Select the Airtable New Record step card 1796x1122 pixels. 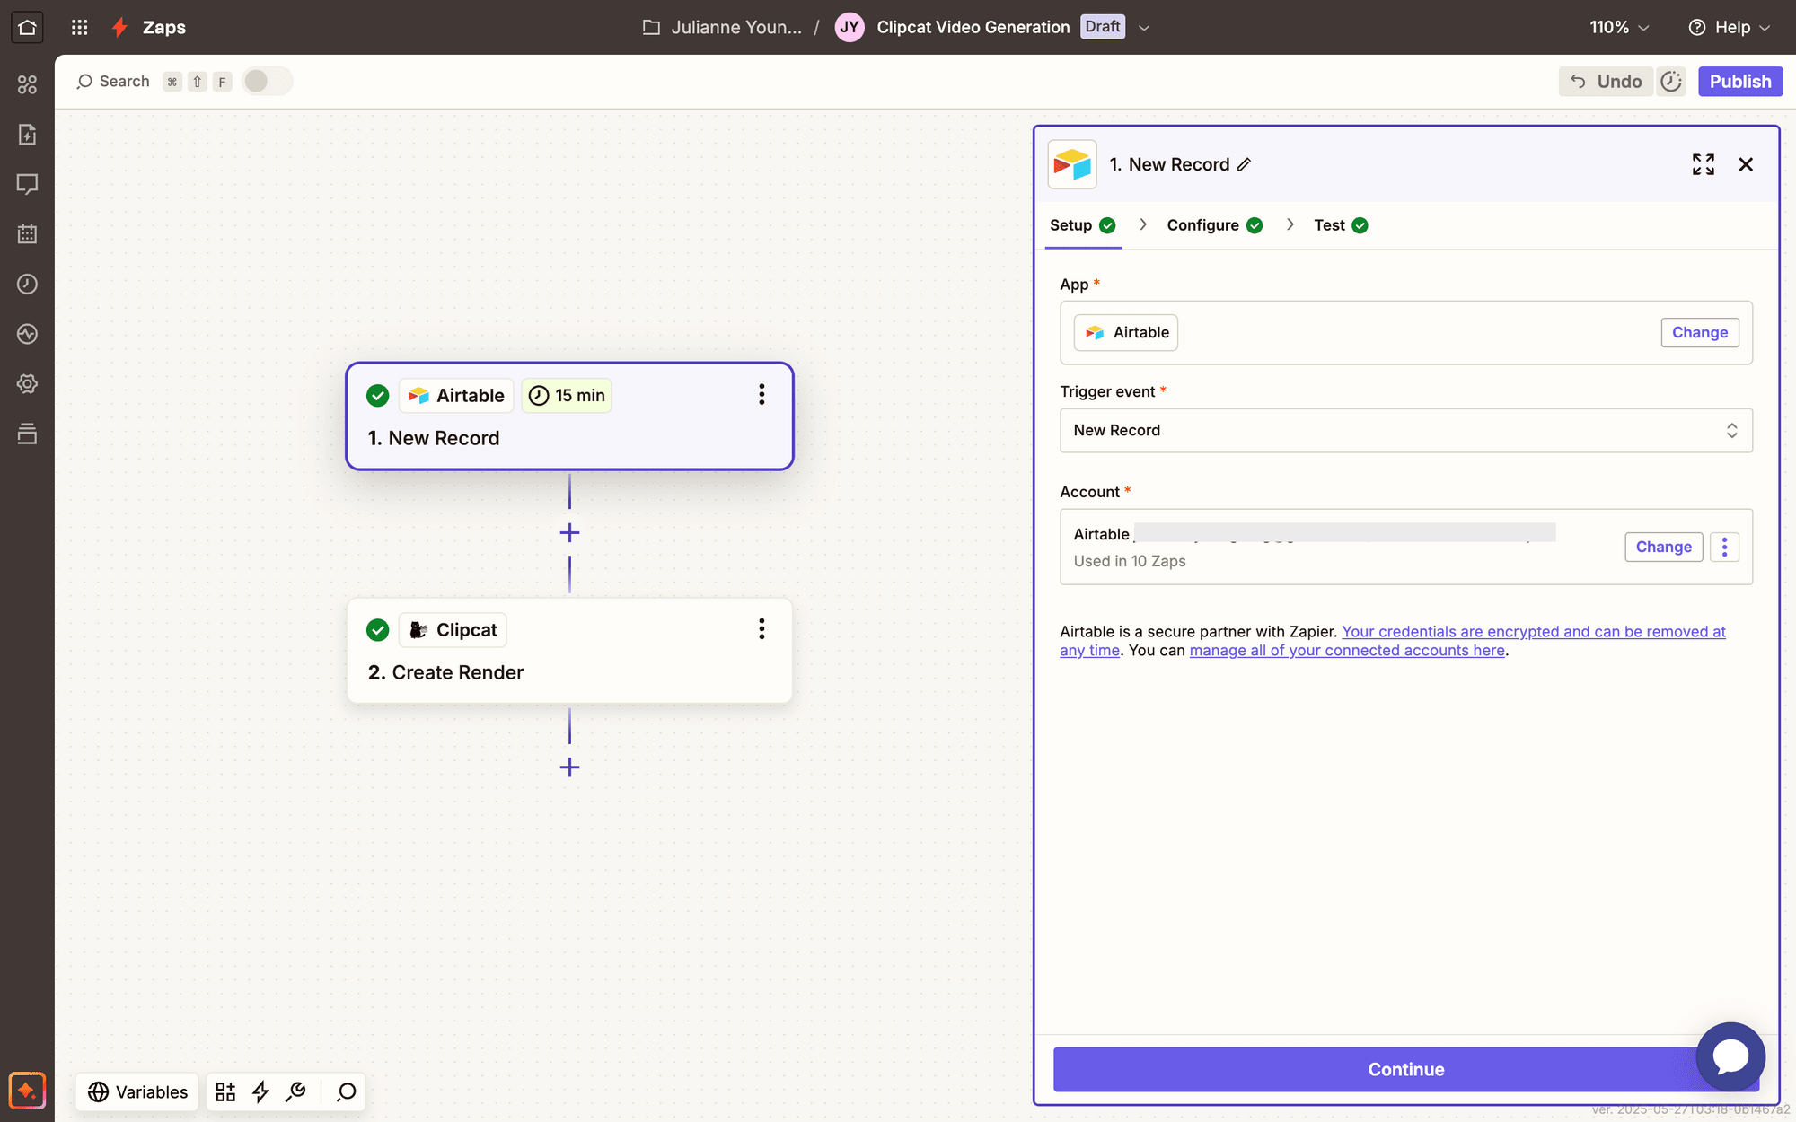(569, 416)
